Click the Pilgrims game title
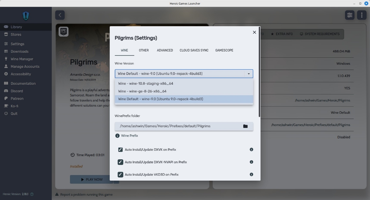 (x=84, y=62)
